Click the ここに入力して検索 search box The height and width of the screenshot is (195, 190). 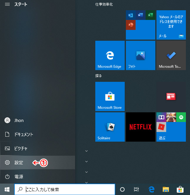pyautogui.click(x=65, y=189)
